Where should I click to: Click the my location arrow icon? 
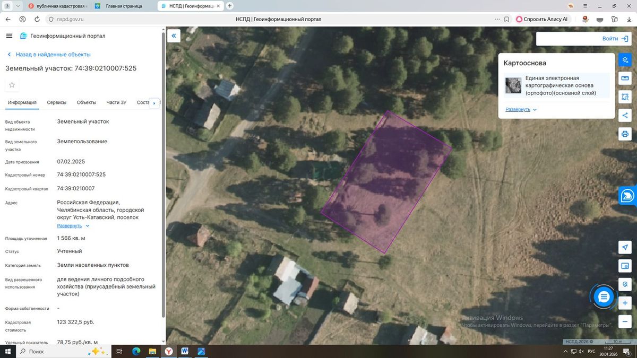click(x=625, y=247)
